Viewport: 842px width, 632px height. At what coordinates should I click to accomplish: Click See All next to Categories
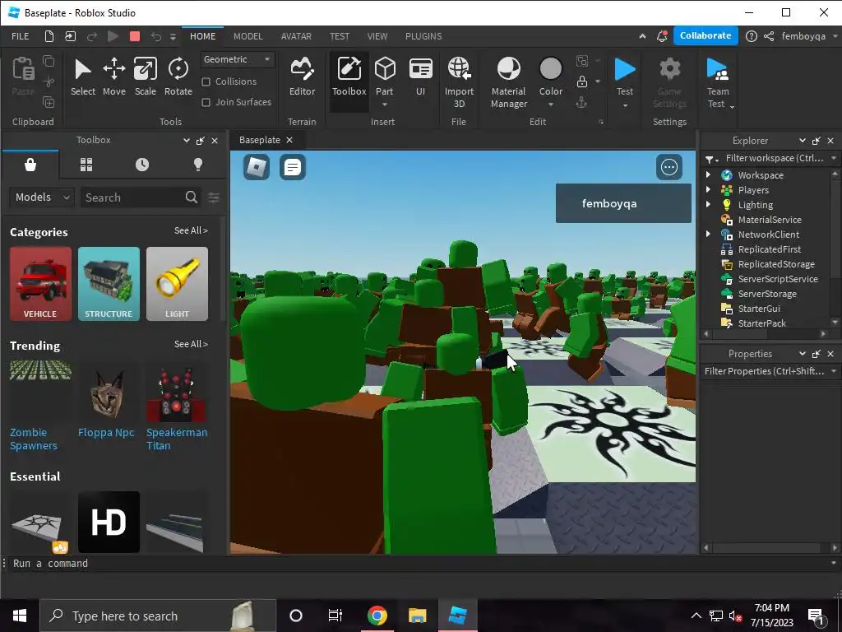[x=191, y=230]
